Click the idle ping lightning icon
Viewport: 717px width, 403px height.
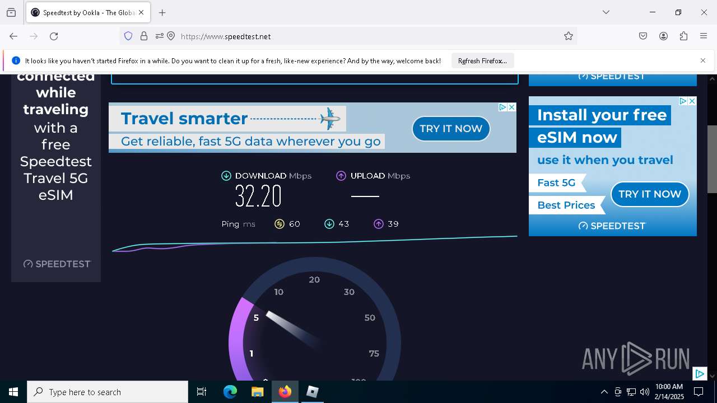[280, 224]
